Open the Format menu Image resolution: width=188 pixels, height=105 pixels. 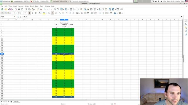tap(21, 6)
